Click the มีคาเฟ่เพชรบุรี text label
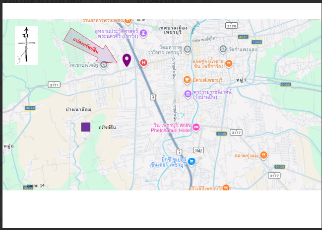The image size is (322, 230). coord(207,80)
